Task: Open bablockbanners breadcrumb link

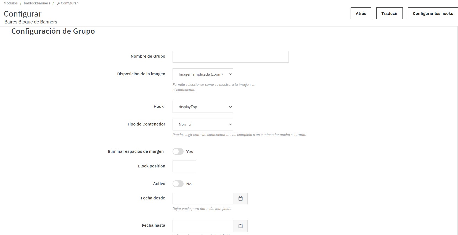Action: pyautogui.click(x=37, y=3)
